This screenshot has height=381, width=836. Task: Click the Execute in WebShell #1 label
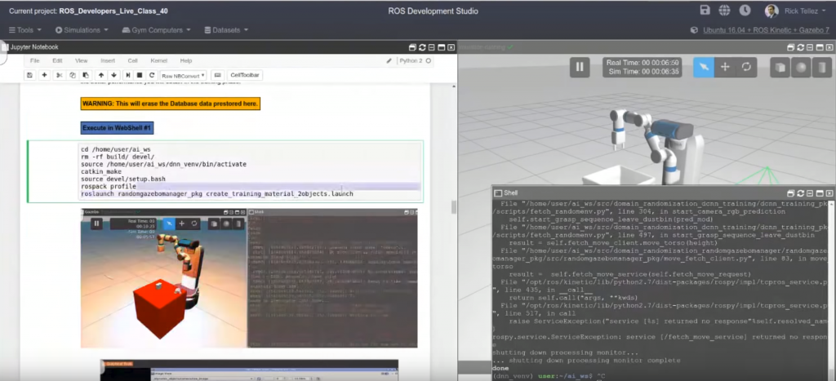click(x=118, y=128)
